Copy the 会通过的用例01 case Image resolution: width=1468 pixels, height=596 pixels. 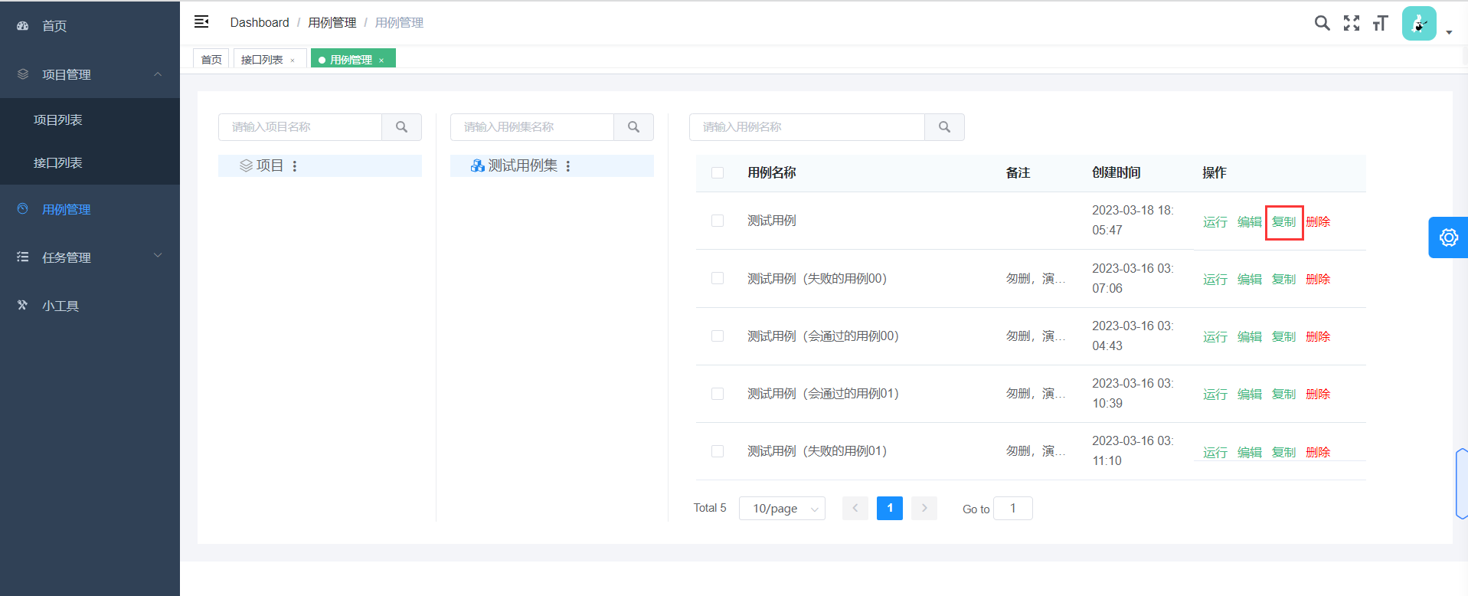pos(1283,394)
